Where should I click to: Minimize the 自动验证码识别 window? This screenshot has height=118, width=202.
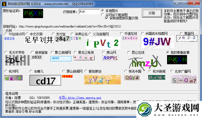coord(177,3)
